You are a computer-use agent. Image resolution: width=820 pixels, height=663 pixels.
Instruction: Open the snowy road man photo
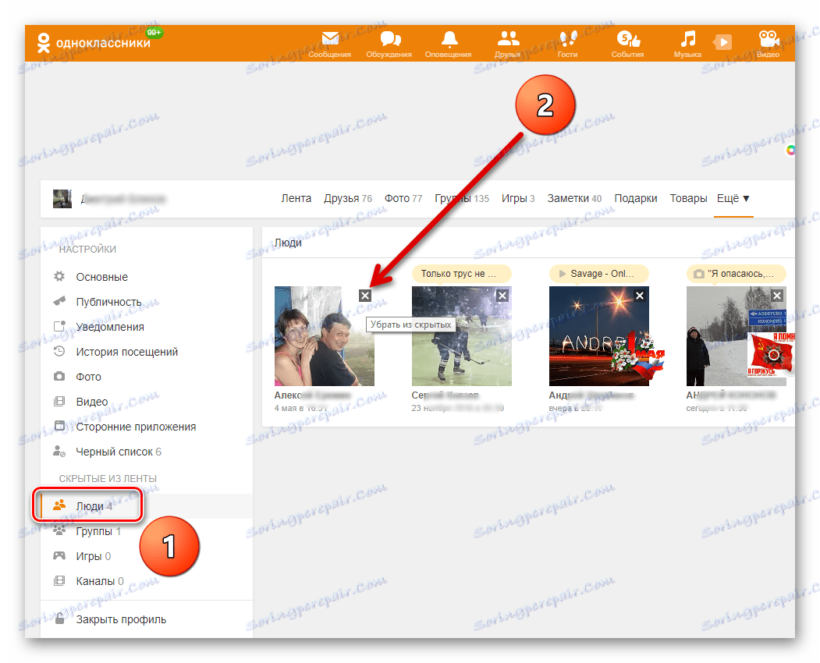click(737, 335)
